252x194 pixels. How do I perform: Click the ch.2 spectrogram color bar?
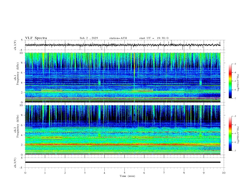click(230, 133)
